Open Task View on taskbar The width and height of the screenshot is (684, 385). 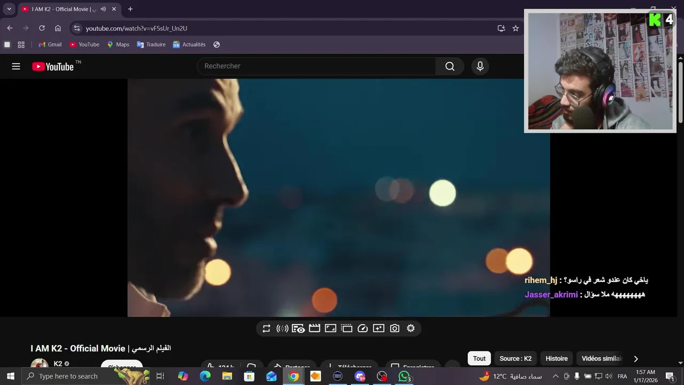160,376
